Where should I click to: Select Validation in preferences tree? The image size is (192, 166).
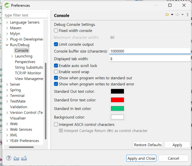19,107
